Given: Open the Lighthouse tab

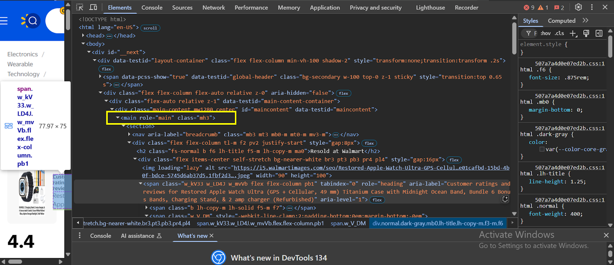Looking at the screenshot, I should tap(431, 7).
